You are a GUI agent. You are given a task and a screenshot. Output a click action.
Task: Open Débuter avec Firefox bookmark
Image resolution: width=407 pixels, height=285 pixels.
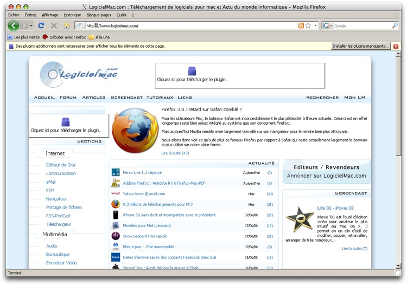coord(64,37)
